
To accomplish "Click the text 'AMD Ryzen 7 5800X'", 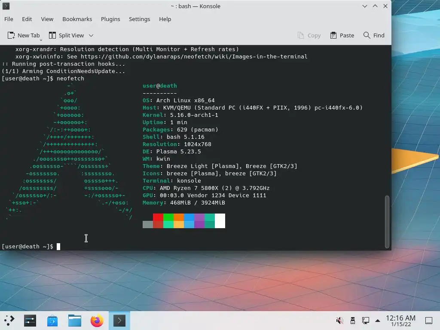I will pyautogui.click(x=189, y=188).
